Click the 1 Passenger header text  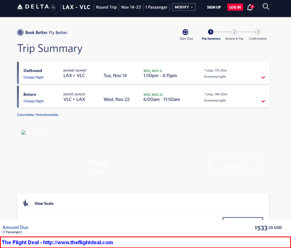coord(156,7)
